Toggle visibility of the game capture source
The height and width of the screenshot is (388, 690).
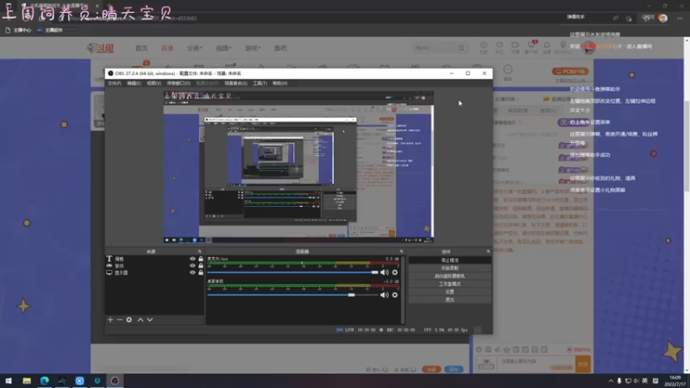[192, 266]
